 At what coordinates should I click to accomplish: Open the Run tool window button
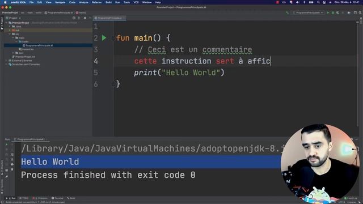coord(11,198)
